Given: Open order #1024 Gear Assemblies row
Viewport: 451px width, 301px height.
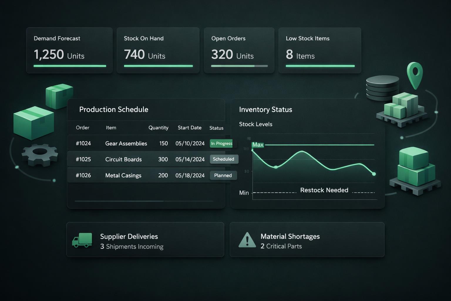Looking at the screenshot, I should coord(146,143).
